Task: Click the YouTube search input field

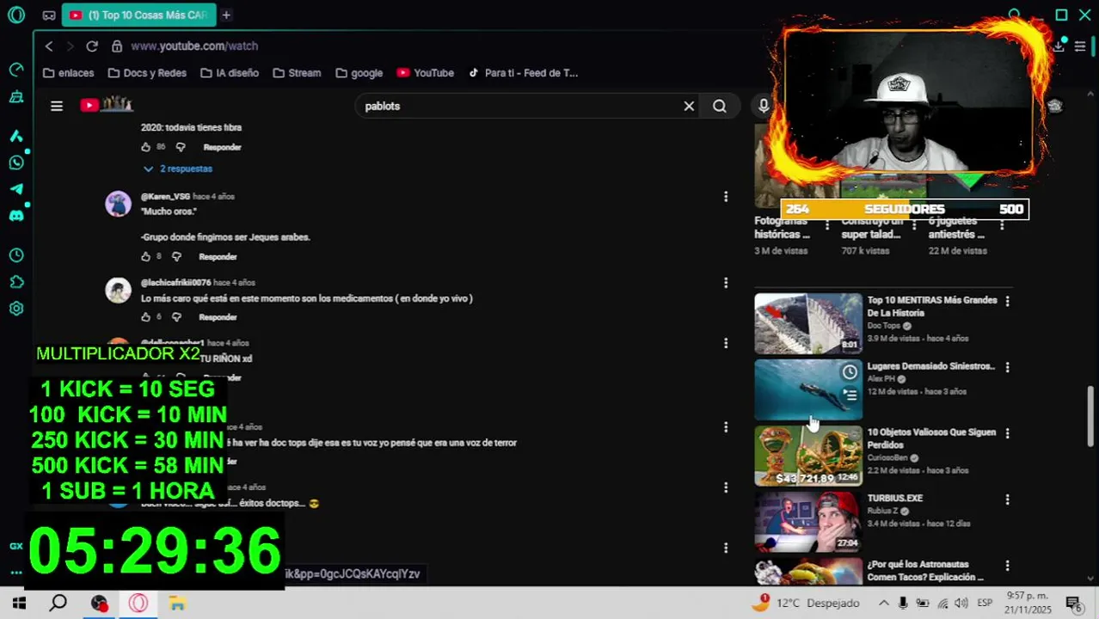Action: coord(520,106)
